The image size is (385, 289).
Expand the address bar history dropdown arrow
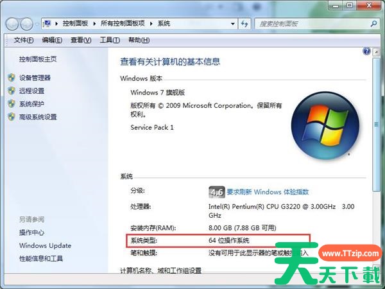[x=232, y=24]
